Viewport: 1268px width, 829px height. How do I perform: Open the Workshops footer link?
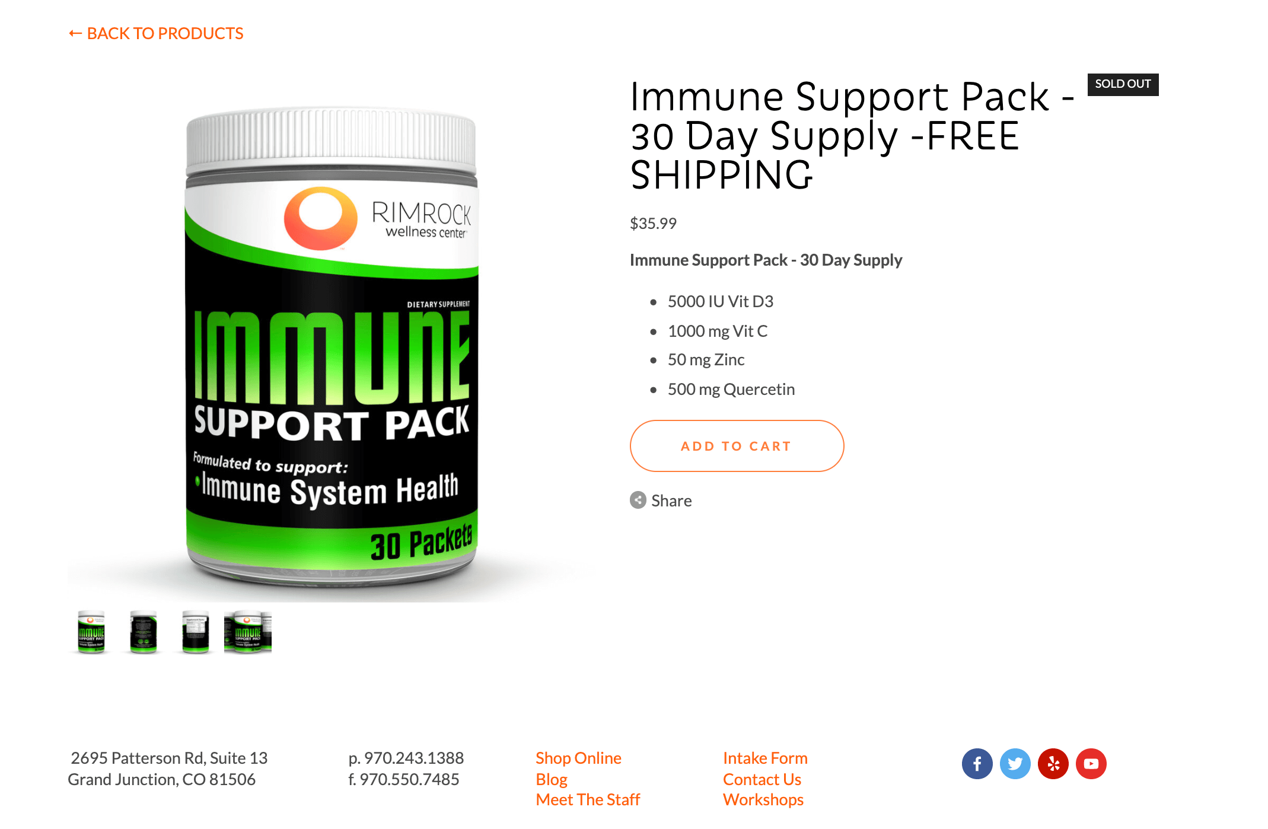click(x=763, y=799)
